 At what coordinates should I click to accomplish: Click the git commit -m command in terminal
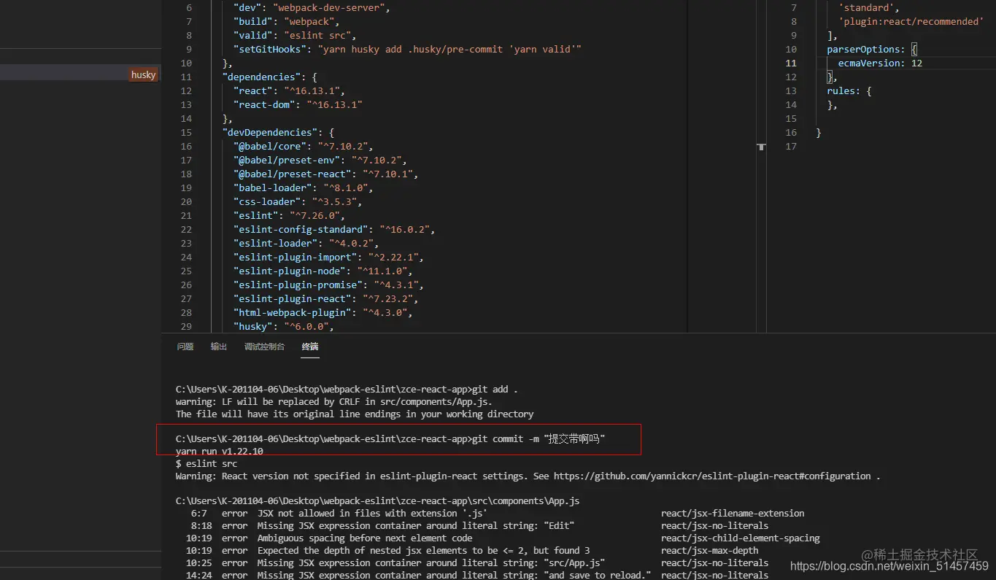[539, 438]
